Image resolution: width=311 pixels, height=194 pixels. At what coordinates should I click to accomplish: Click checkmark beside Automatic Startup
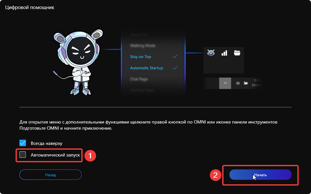(x=175, y=68)
